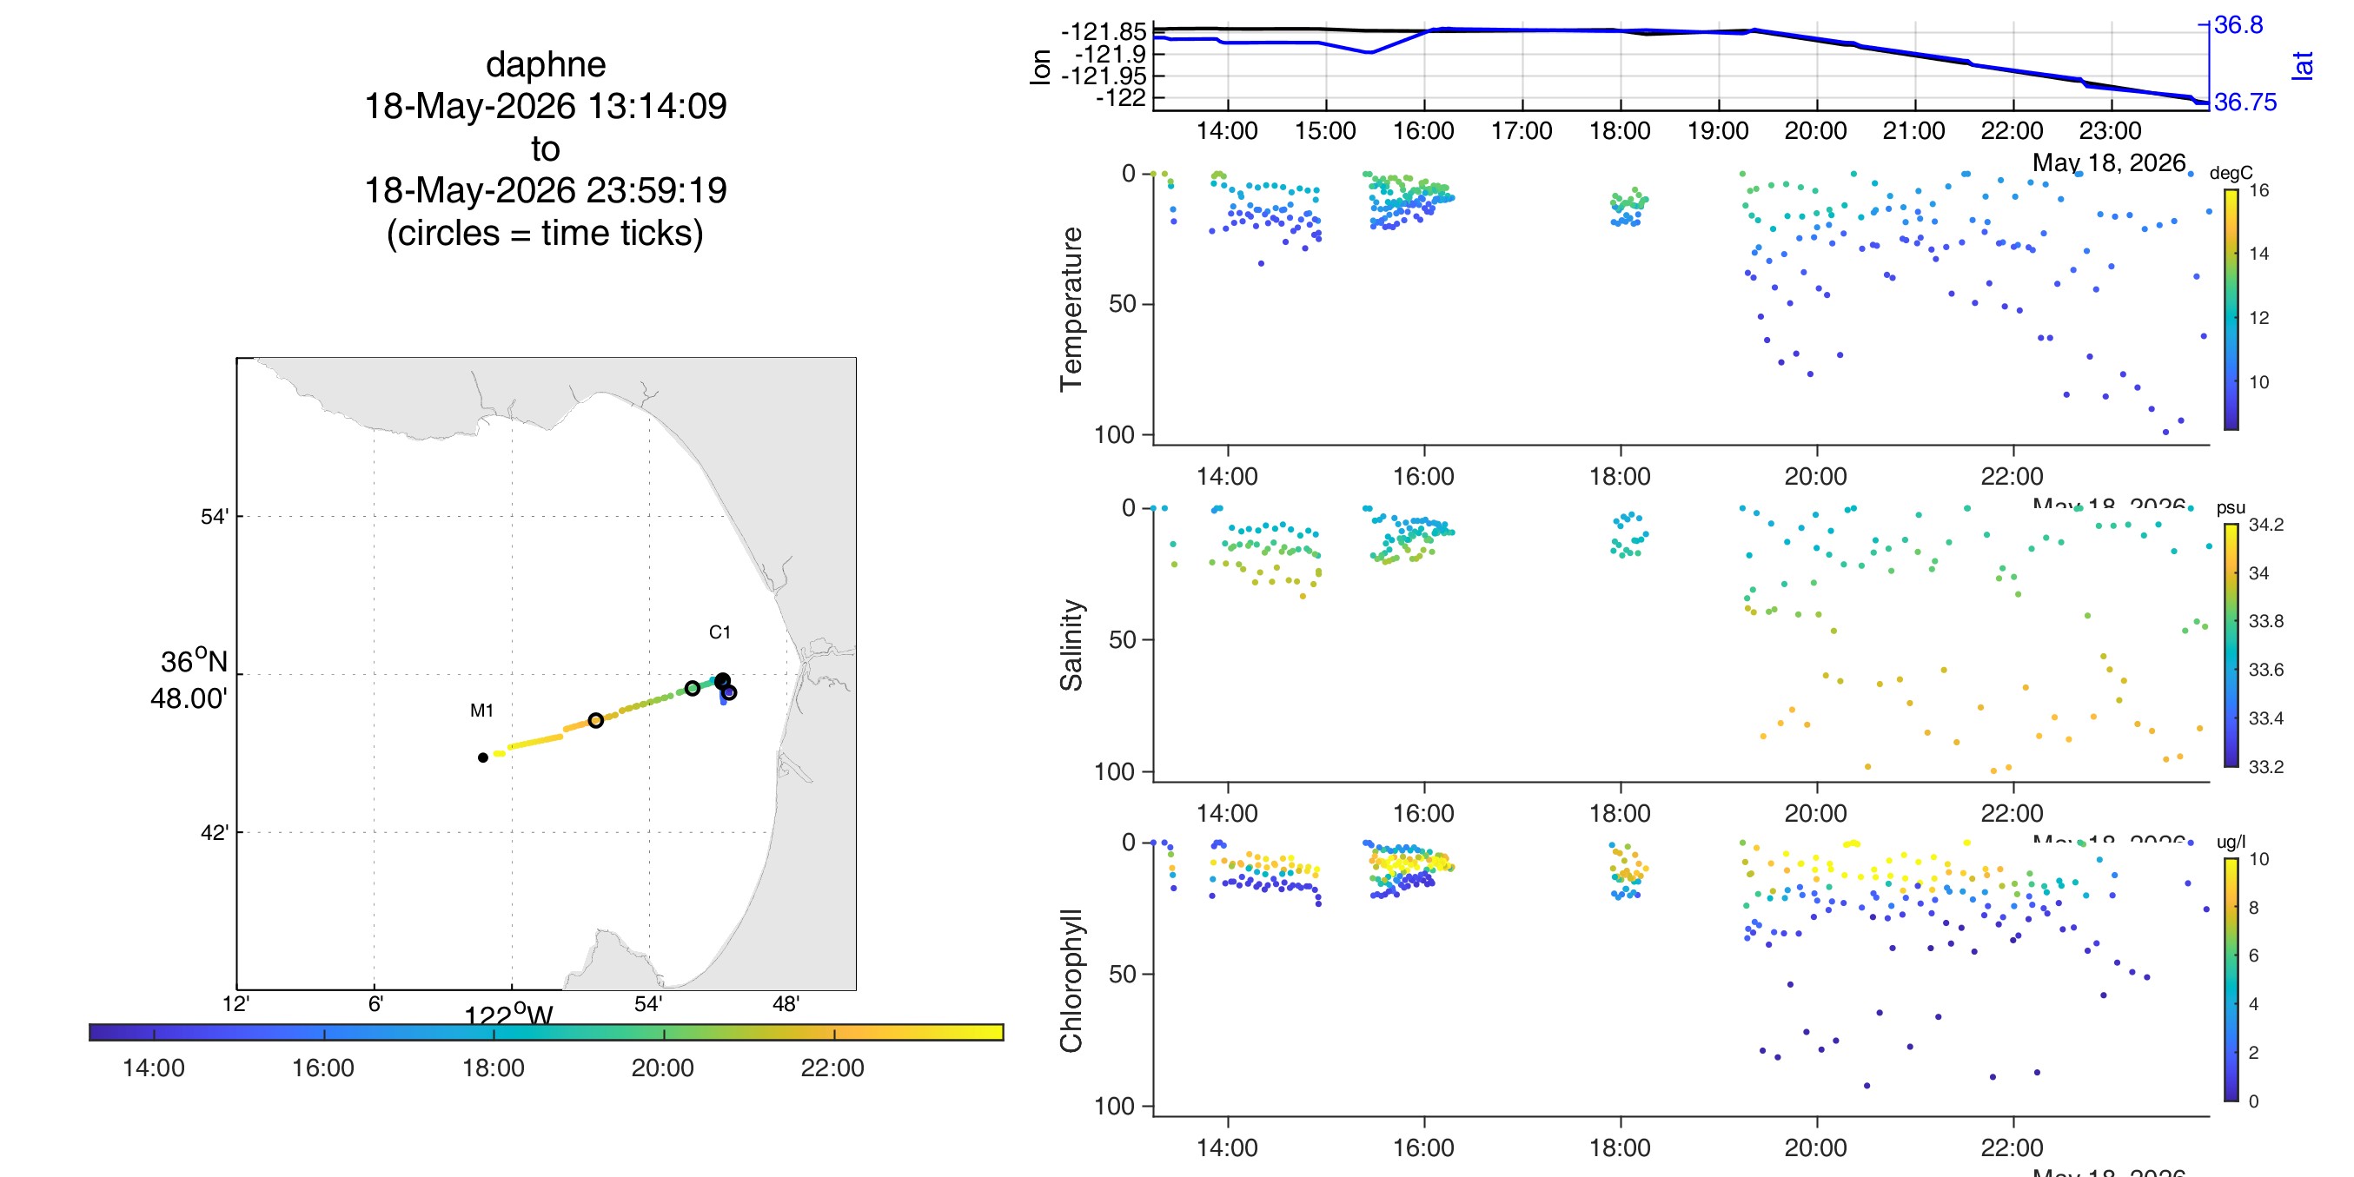Click 20:00 tick under Temperature plot

(x=1816, y=476)
